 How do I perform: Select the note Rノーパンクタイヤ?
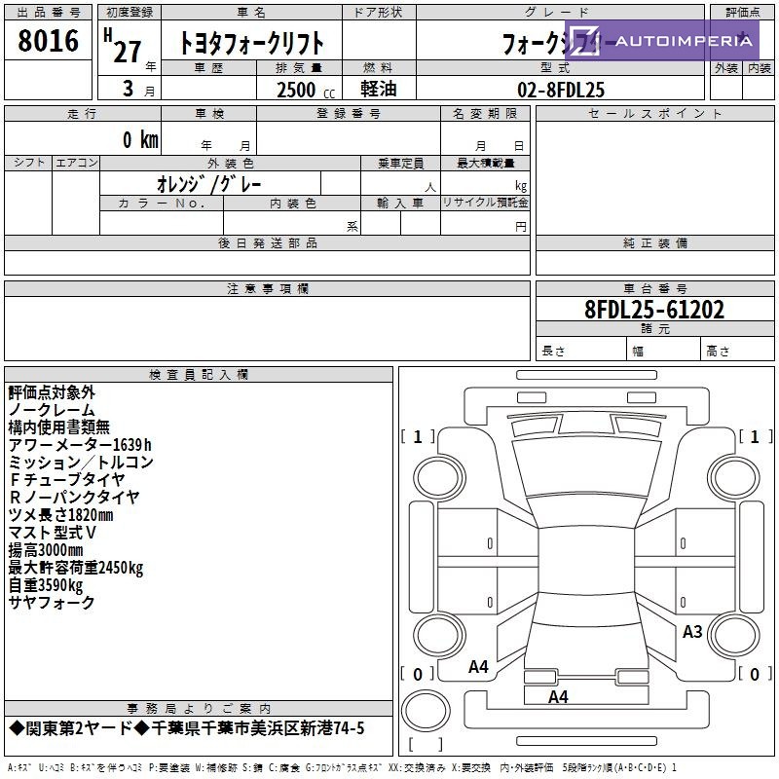[74, 497]
